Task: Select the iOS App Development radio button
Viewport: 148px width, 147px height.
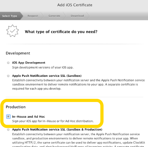Action: coord(8,63)
